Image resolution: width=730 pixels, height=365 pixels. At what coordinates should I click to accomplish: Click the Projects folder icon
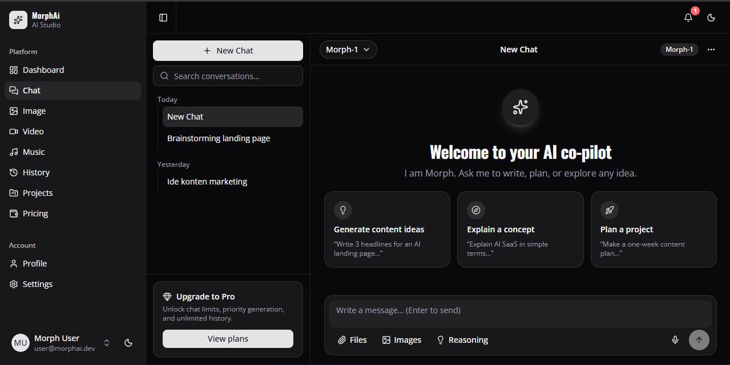tap(14, 193)
